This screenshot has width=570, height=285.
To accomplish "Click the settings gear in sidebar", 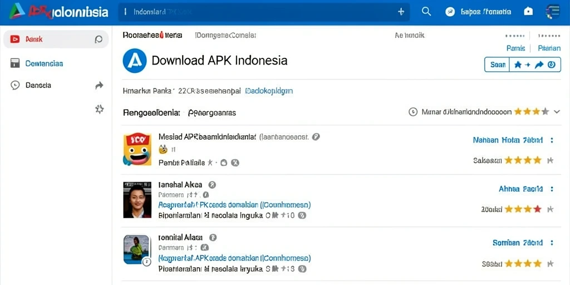I will point(99,109).
